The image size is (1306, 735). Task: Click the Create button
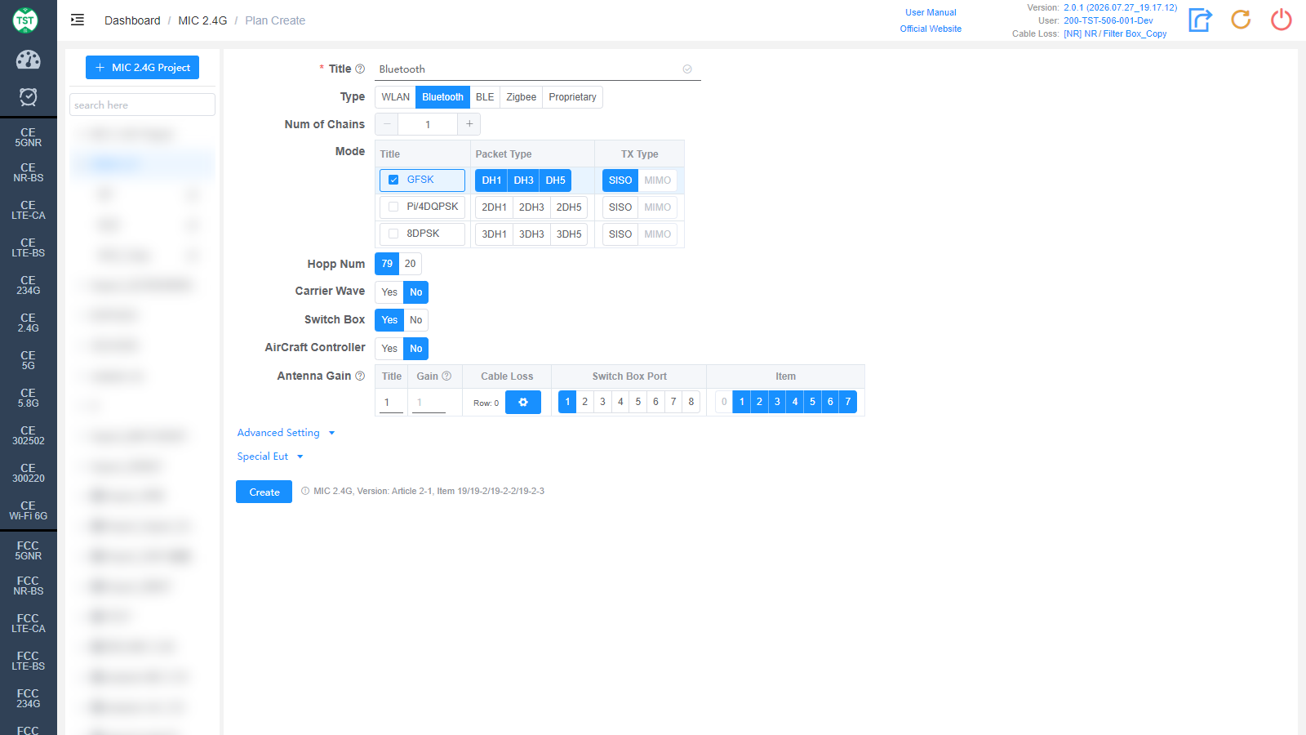(264, 492)
